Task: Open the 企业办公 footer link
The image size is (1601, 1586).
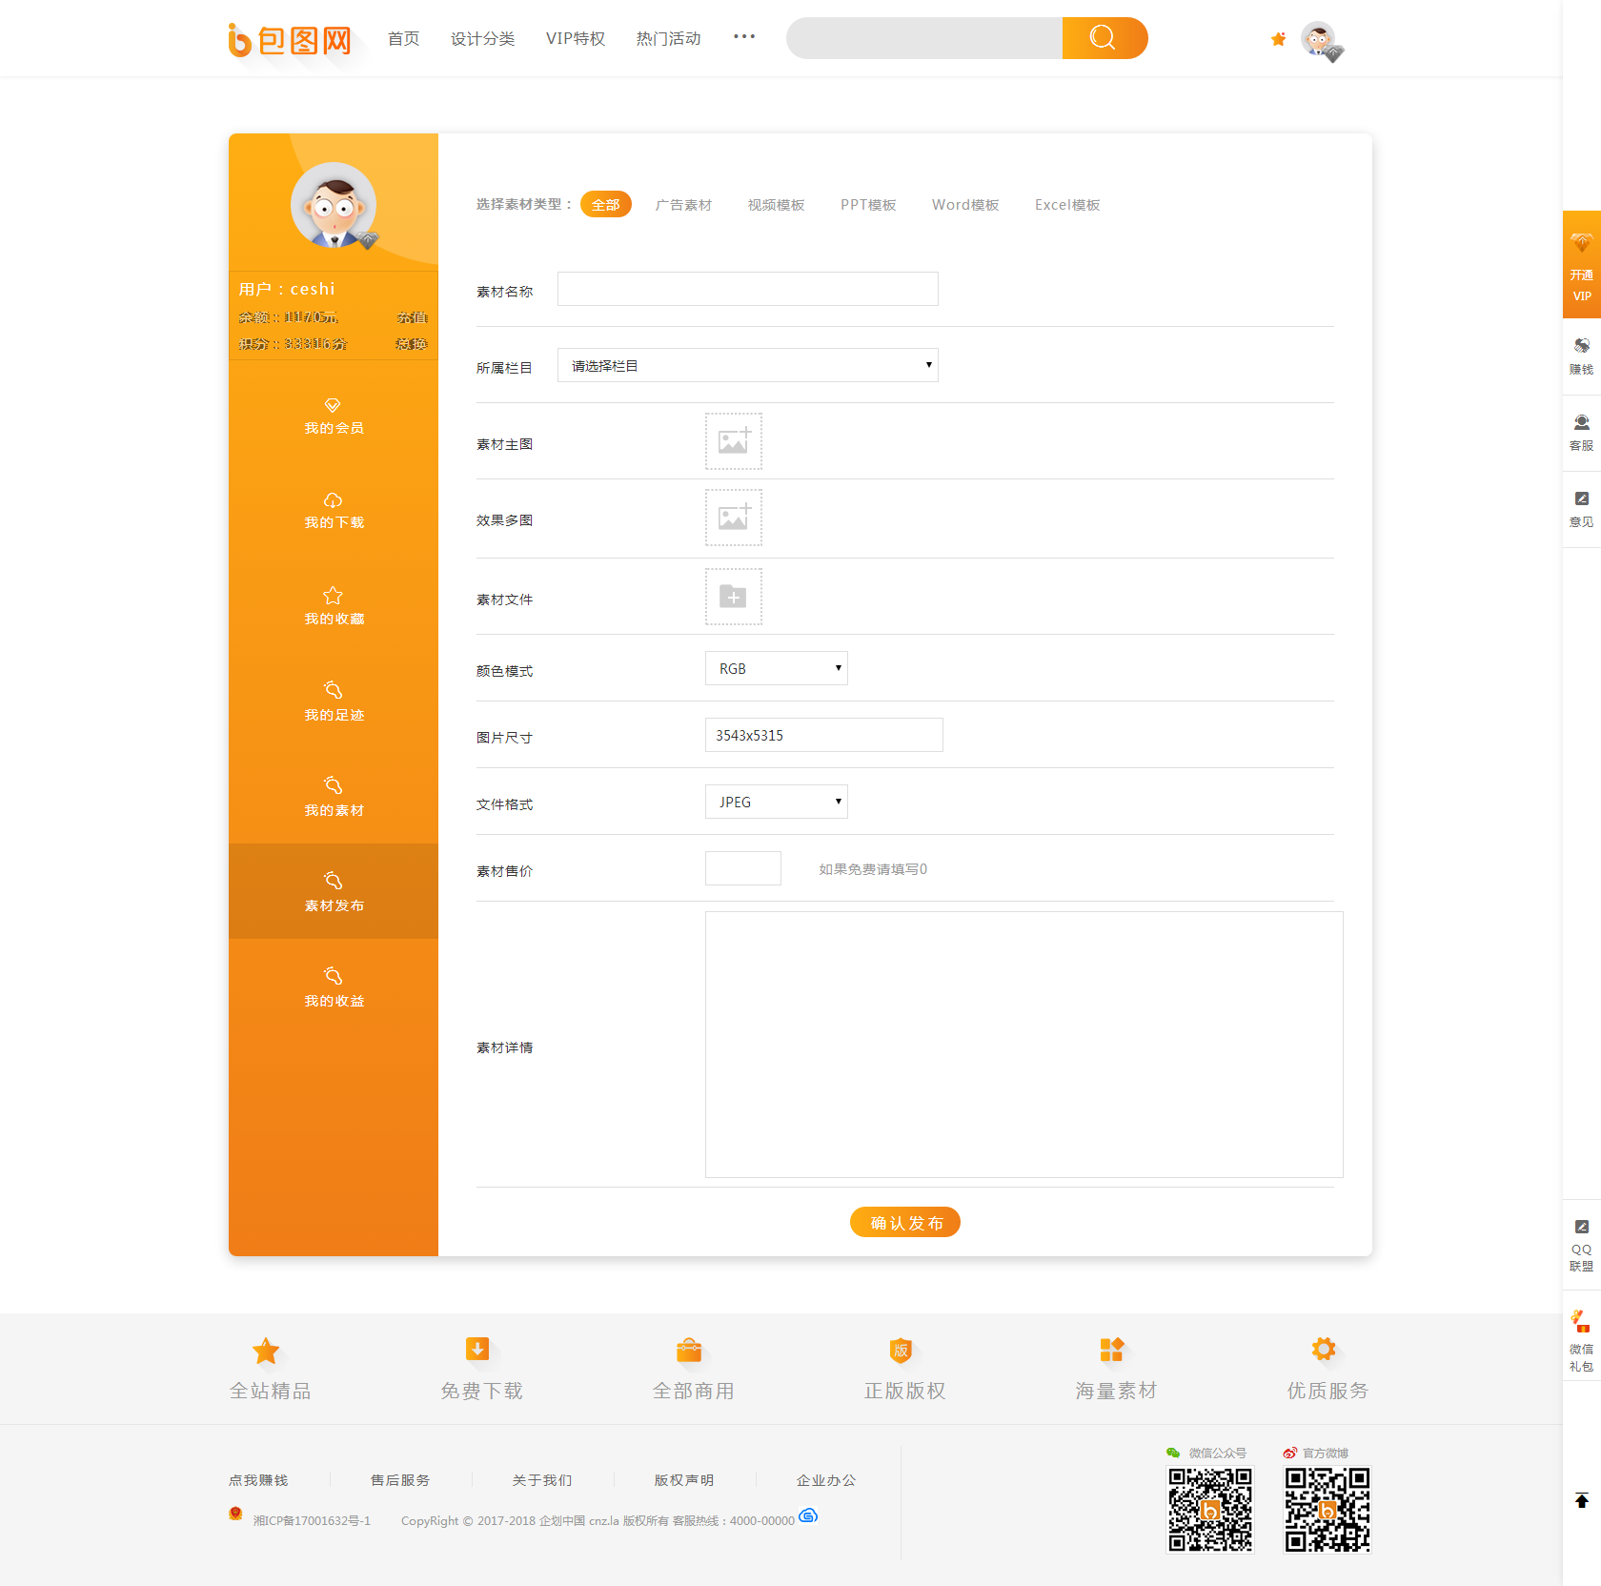Action: click(x=826, y=1480)
